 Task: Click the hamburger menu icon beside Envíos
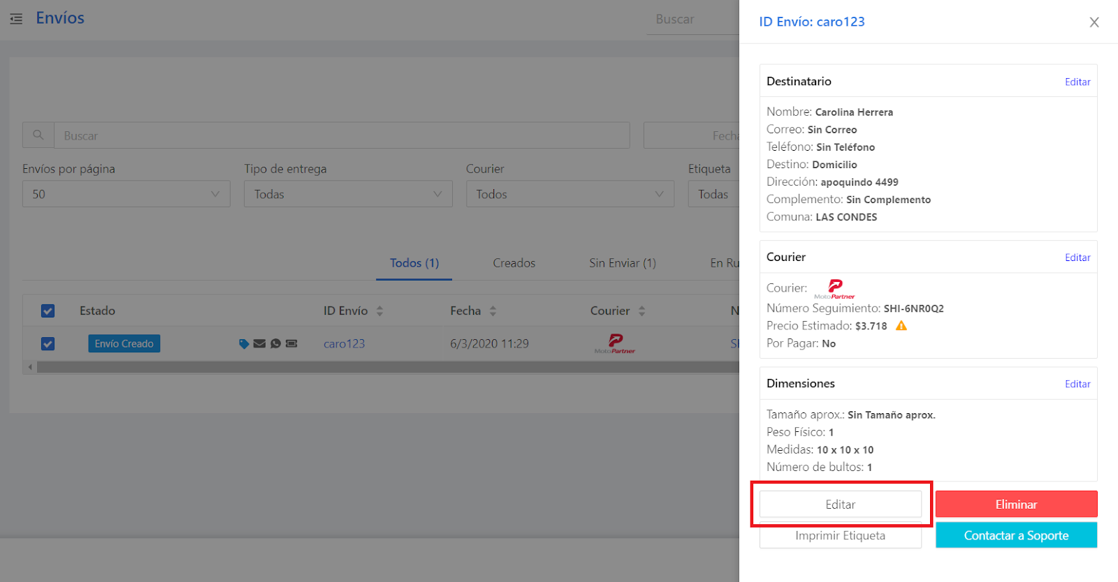(x=16, y=19)
